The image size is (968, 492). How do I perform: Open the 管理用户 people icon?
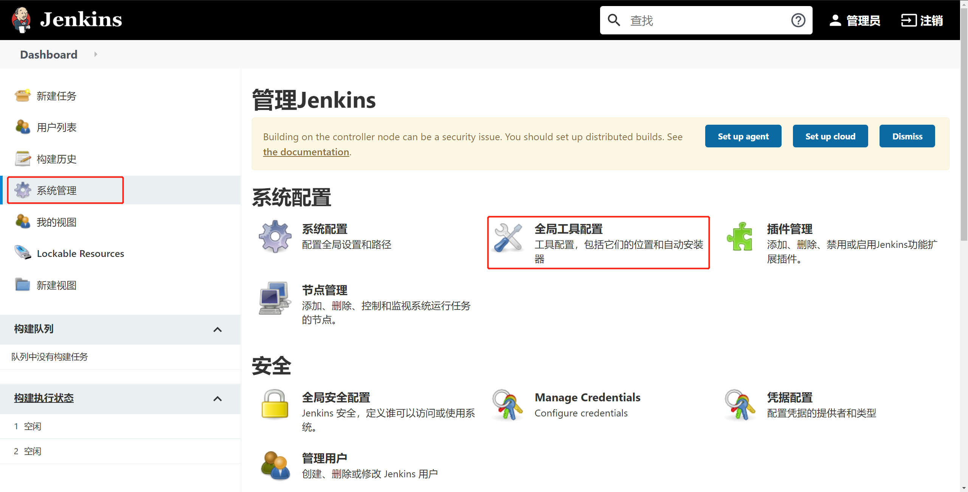(275, 466)
